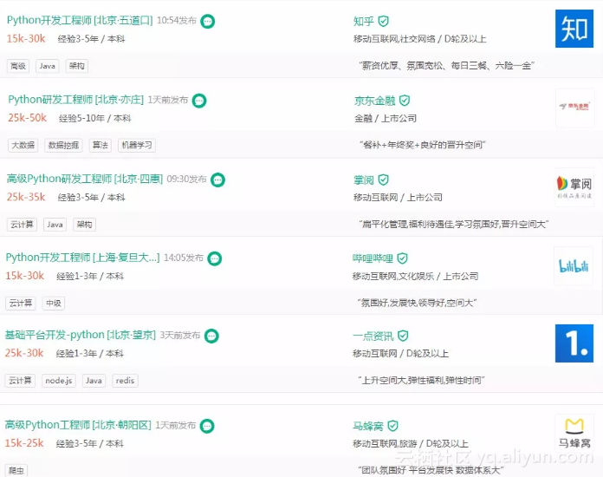The width and height of the screenshot is (603, 477).
Task: Click 云计算 tag in 一点资讯 listing
Action: tap(20, 381)
